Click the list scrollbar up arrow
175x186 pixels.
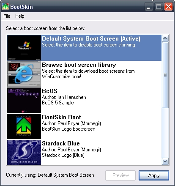click(165, 38)
